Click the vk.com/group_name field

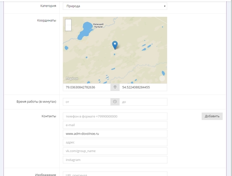(x=115, y=151)
